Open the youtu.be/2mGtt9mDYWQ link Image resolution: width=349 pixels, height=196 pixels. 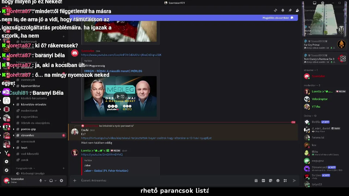(x=102, y=155)
